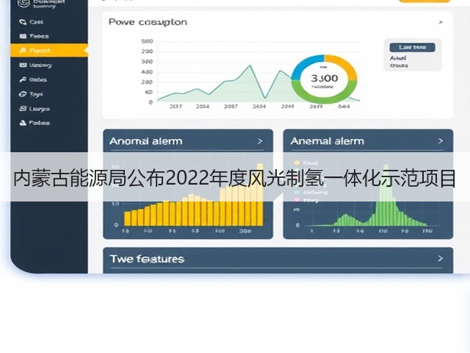The height and width of the screenshot is (353, 470).
Task: Open the database-stack icon sidebar item
Action: (x=35, y=109)
